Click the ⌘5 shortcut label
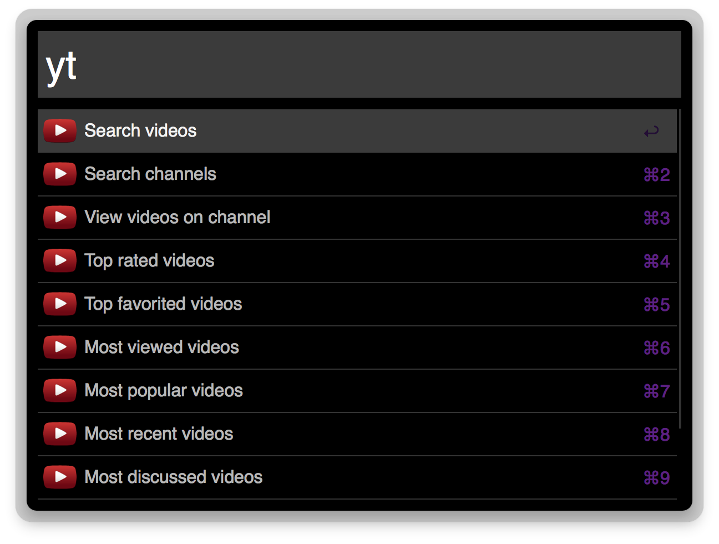719x544 pixels. pos(657,305)
